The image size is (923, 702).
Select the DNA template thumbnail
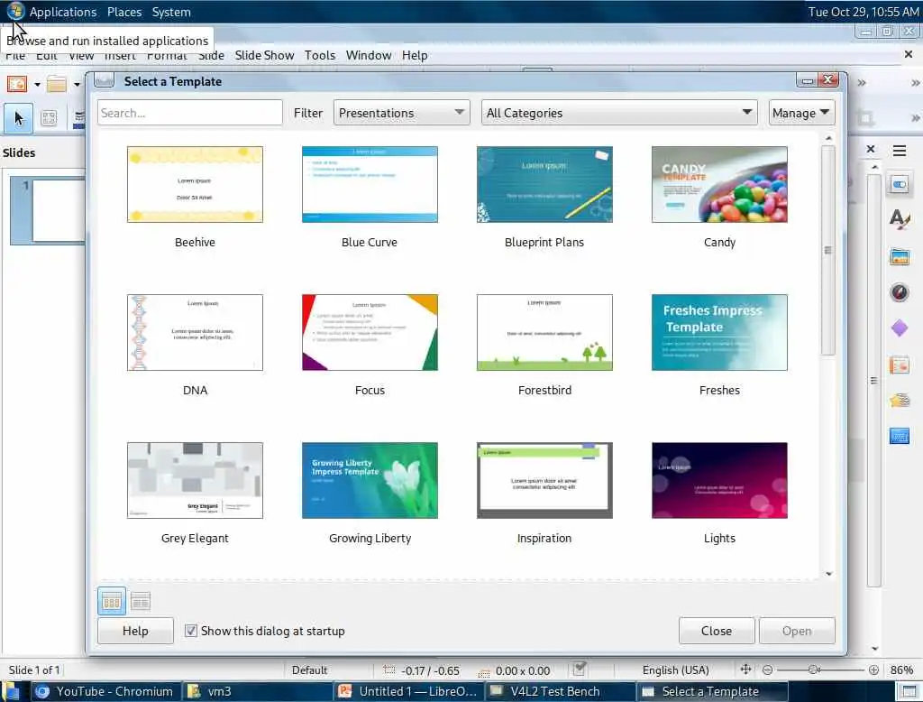[x=195, y=332]
